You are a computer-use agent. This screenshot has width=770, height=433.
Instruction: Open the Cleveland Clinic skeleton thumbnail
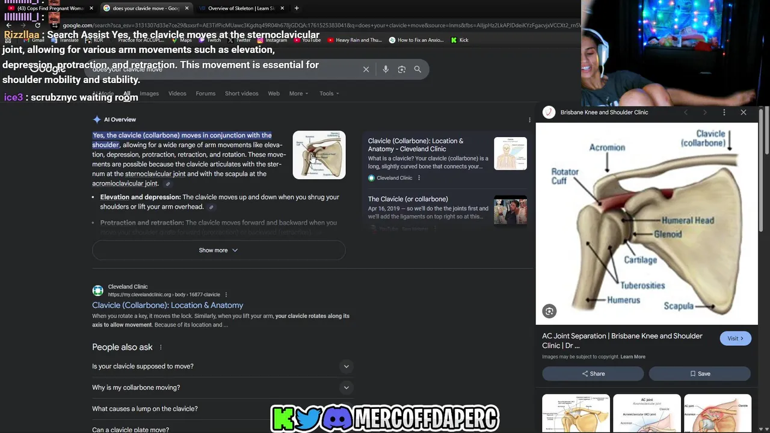(x=510, y=154)
